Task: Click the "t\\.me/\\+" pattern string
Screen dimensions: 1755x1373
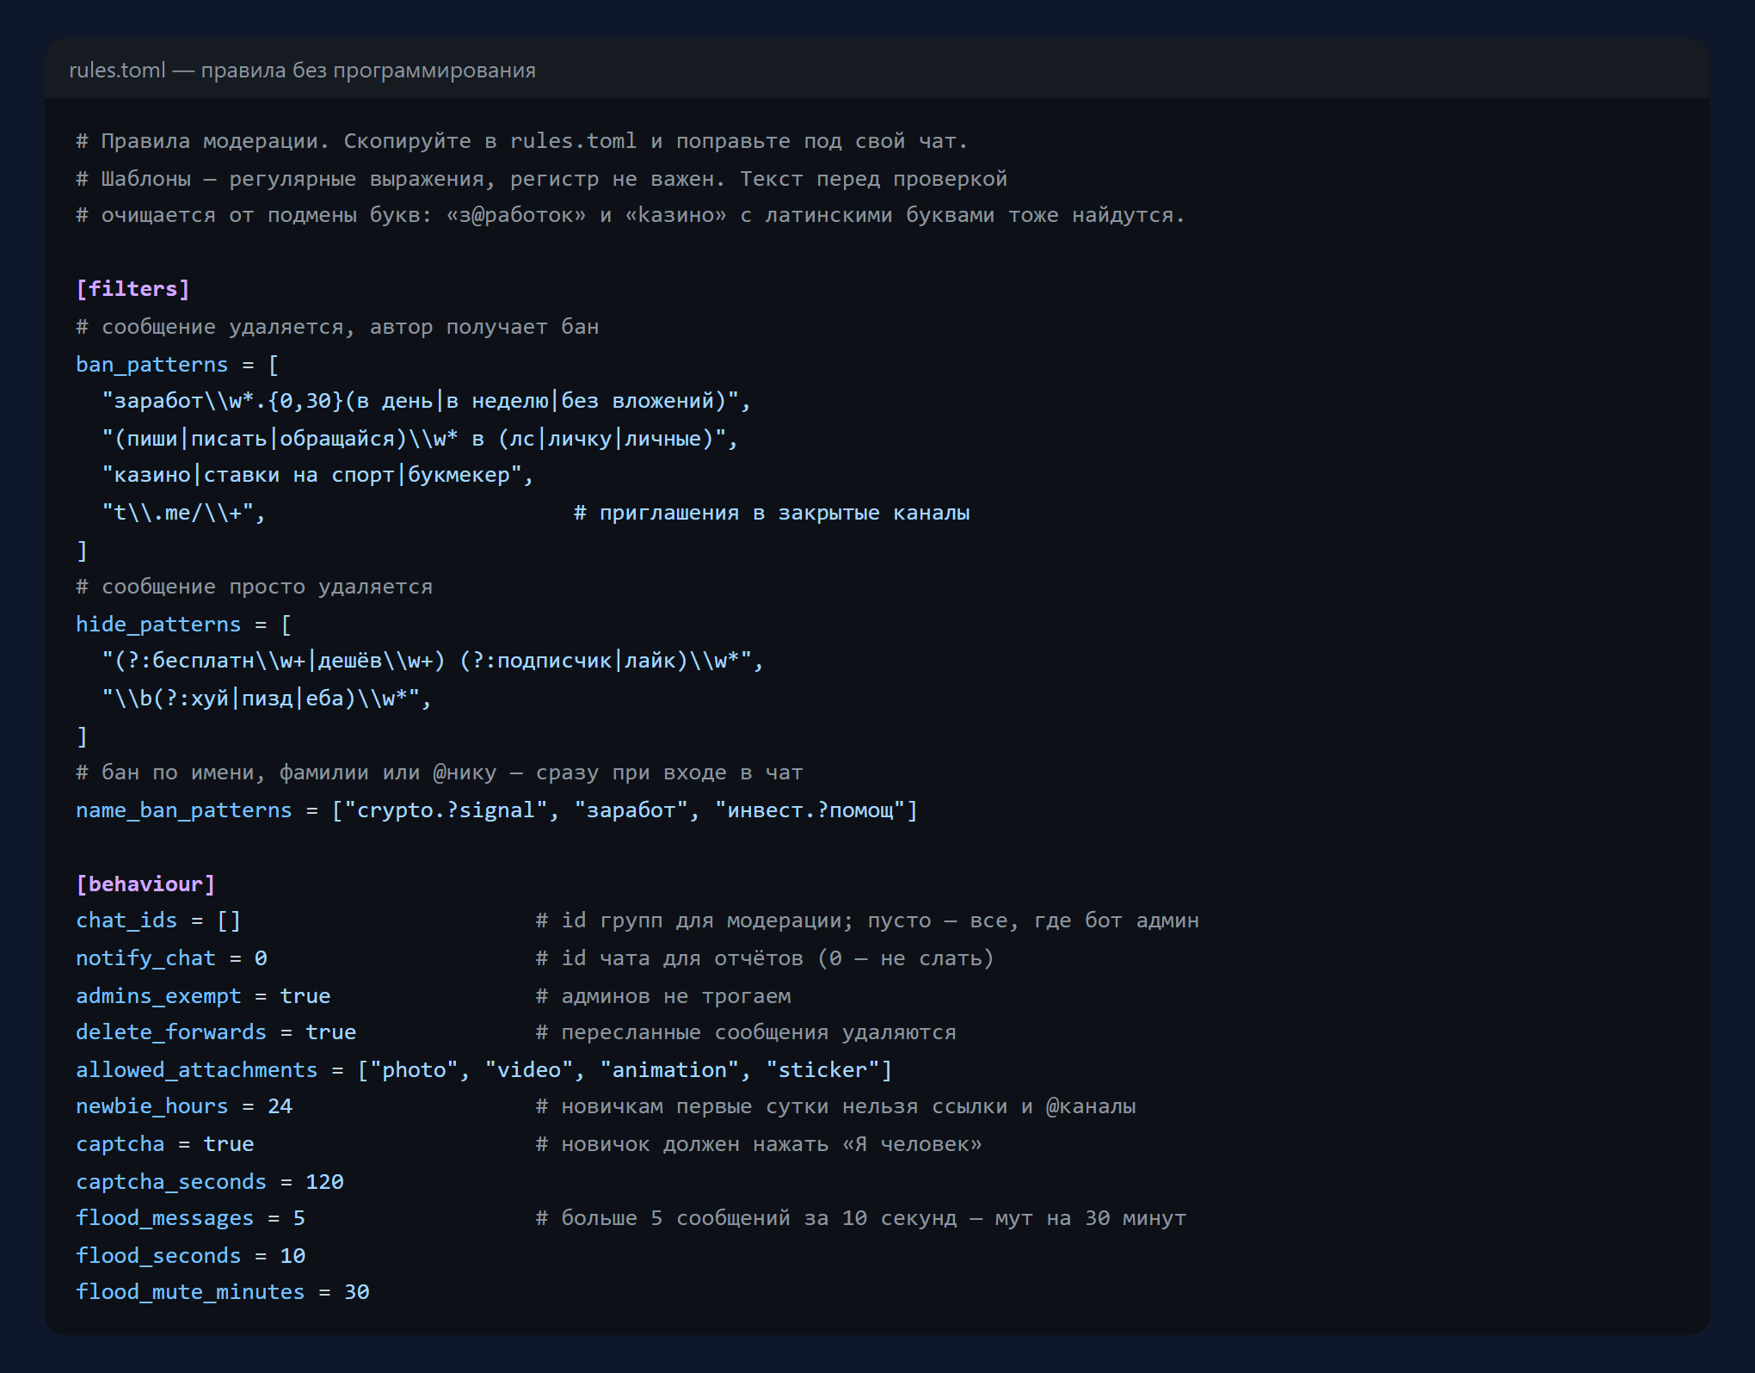Action: tap(177, 513)
